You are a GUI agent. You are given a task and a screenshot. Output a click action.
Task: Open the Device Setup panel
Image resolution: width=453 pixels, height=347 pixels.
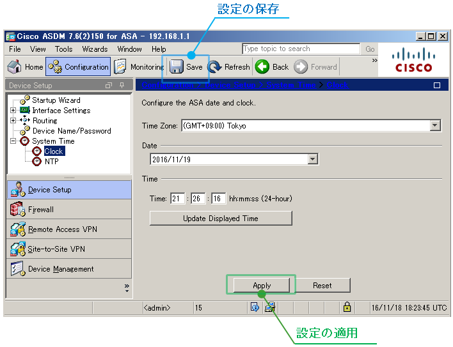pos(69,190)
